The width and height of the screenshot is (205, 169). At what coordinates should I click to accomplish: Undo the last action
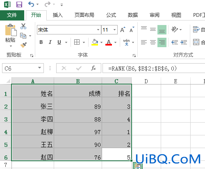(31, 4)
